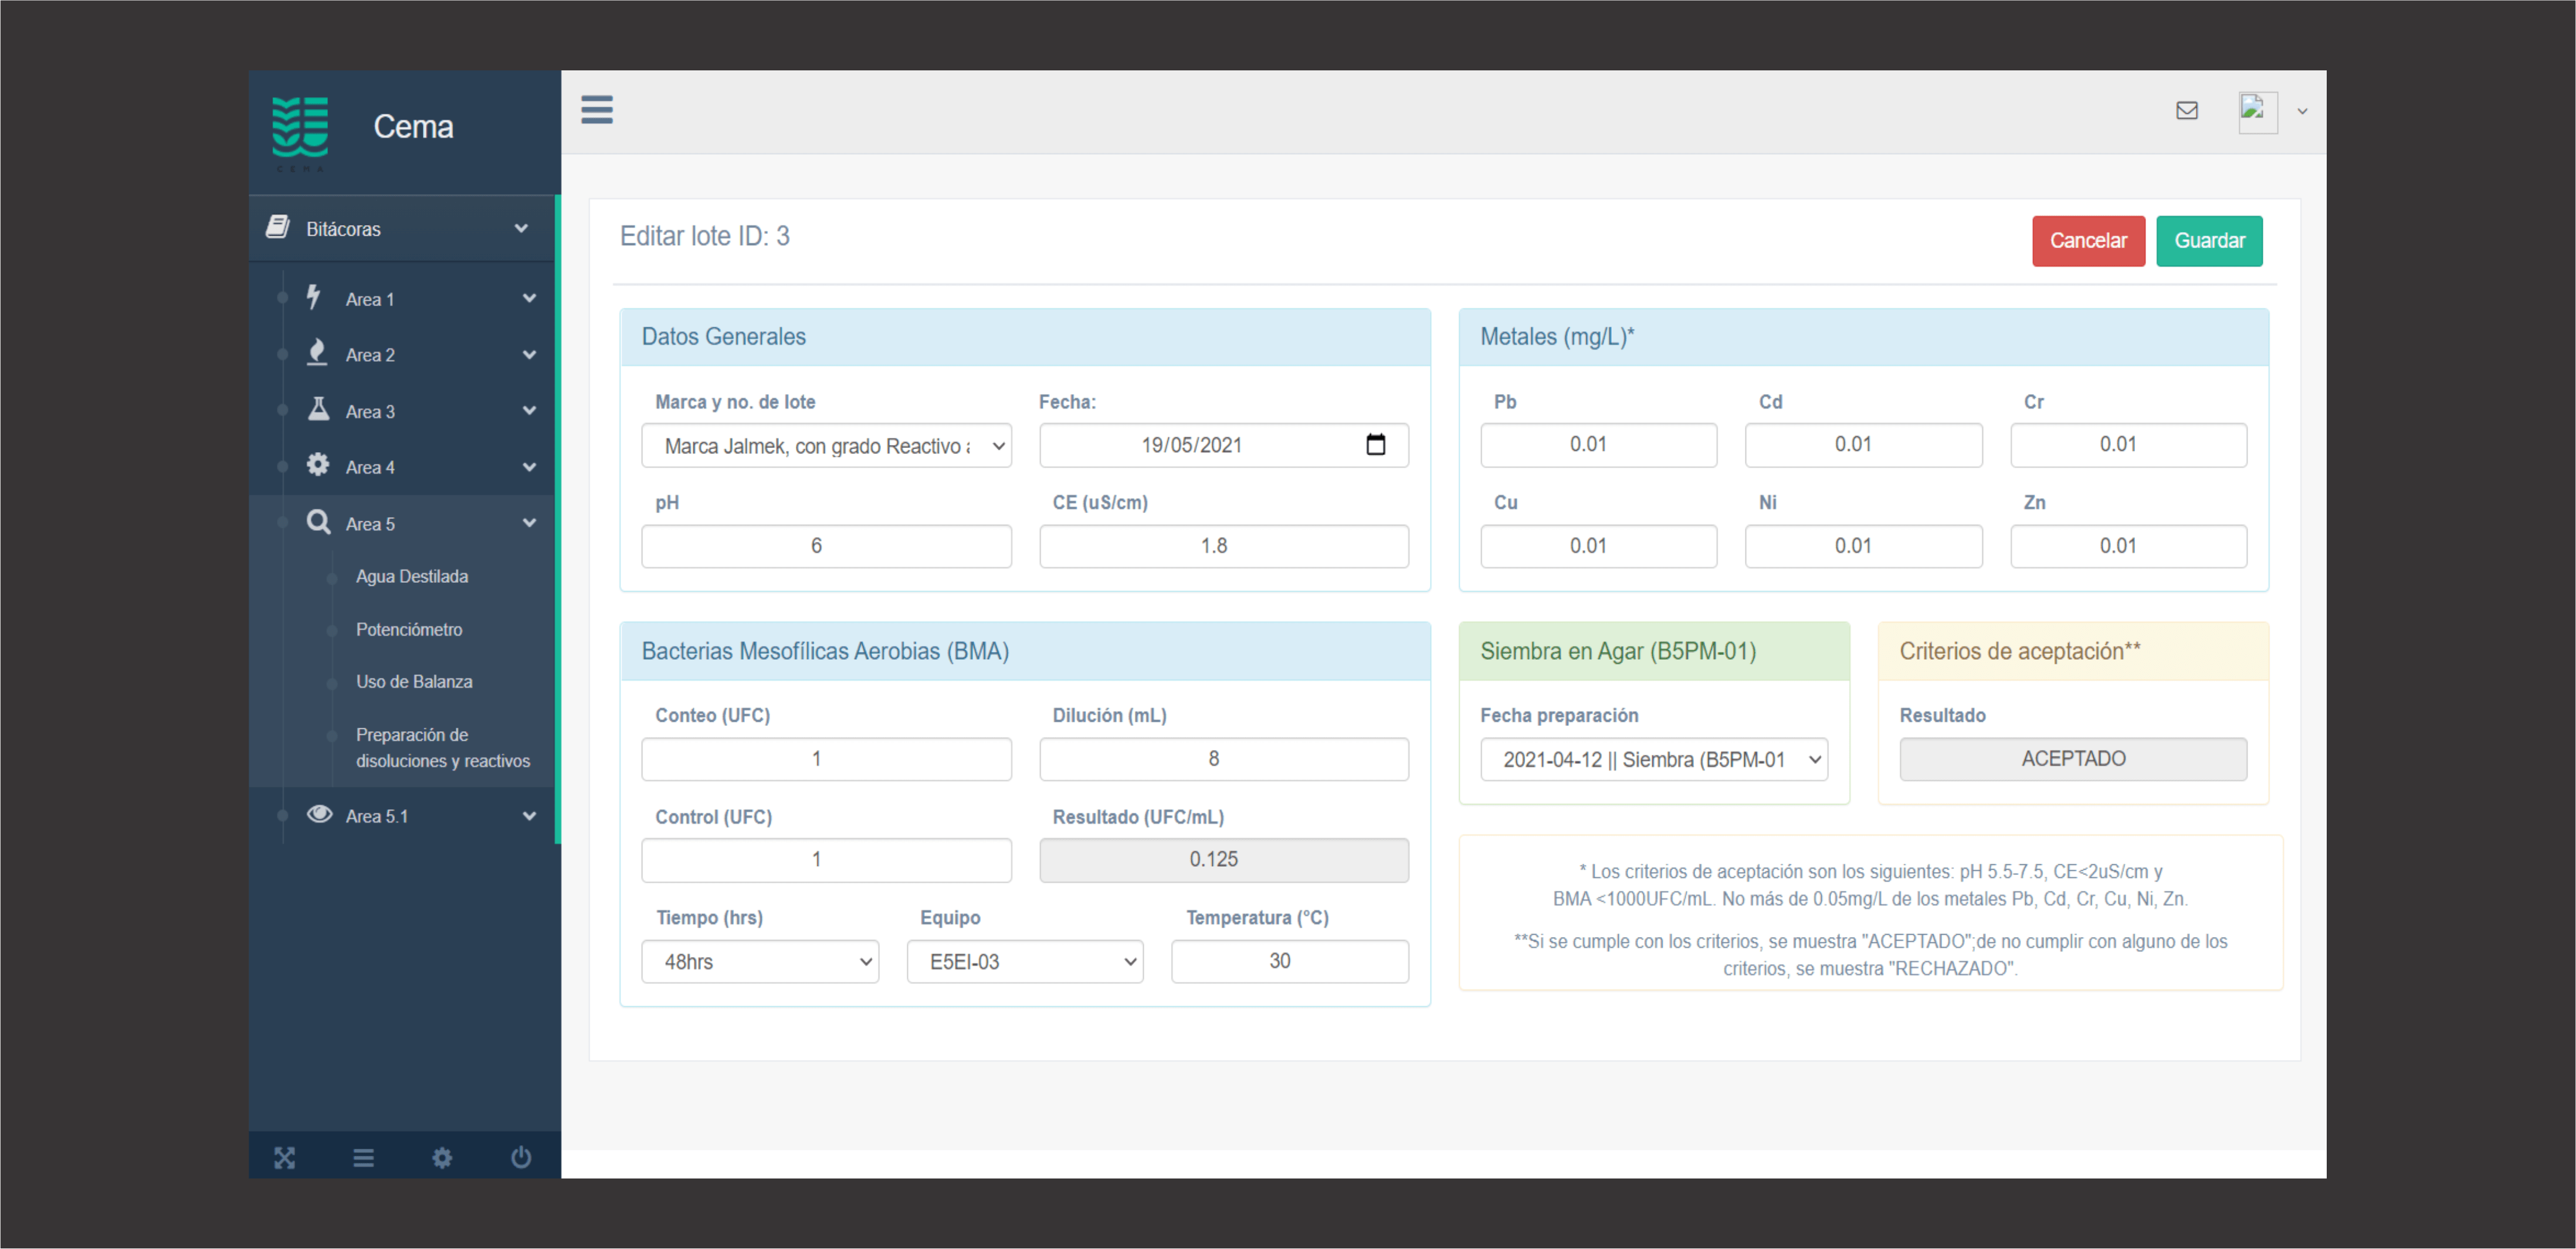Viewport: 2576px width, 1249px height.
Task: Open the Marca y no. de lote dropdown
Action: click(x=826, y=446)
